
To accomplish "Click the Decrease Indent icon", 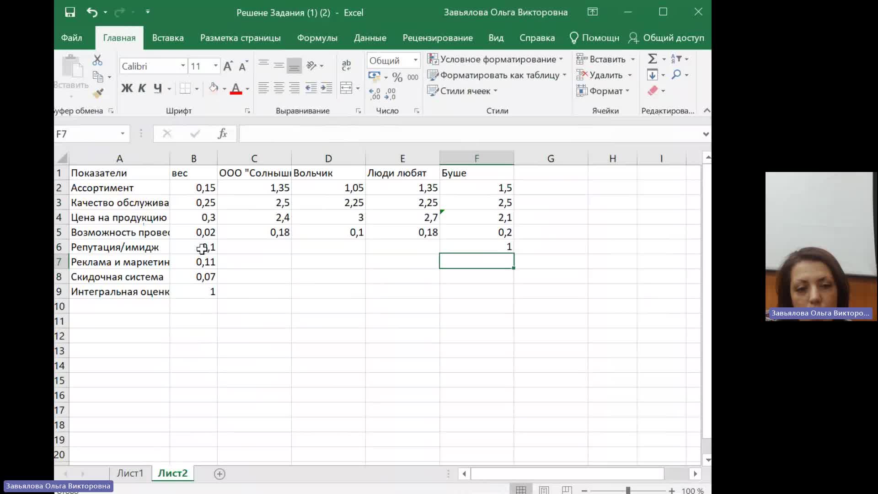I will click(311, 88).
